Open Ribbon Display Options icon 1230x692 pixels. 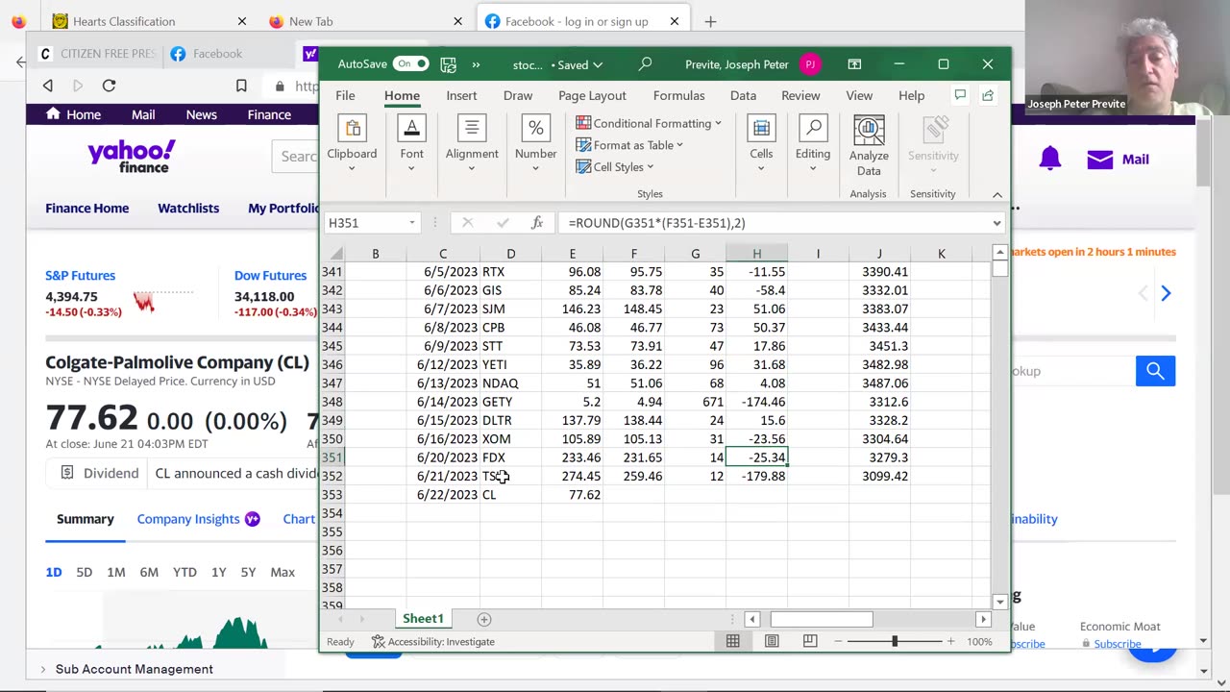[854, 64]
